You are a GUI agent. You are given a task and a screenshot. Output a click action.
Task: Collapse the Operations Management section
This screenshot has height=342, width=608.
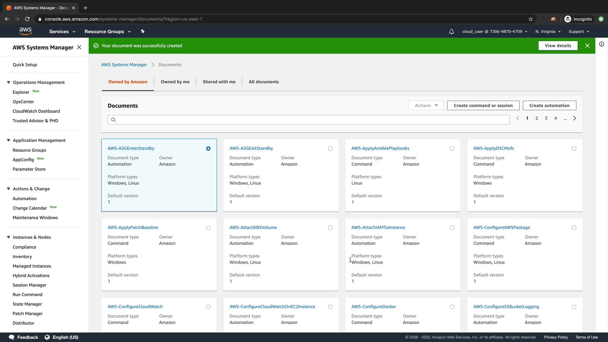pyautogui.click(x=9, y=82)
